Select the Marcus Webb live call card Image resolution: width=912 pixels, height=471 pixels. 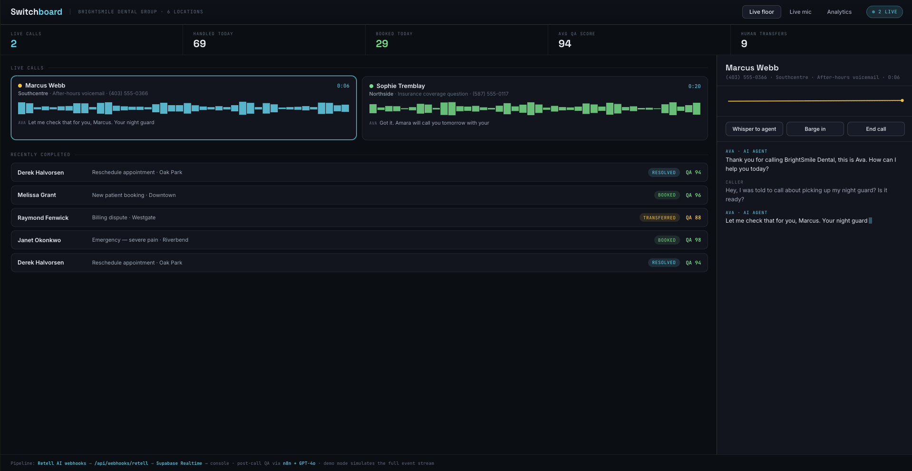point(184,108)
